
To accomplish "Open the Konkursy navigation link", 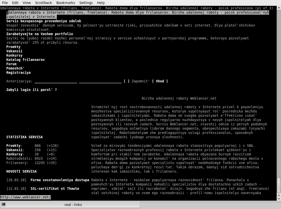I will tap(14, 55).
